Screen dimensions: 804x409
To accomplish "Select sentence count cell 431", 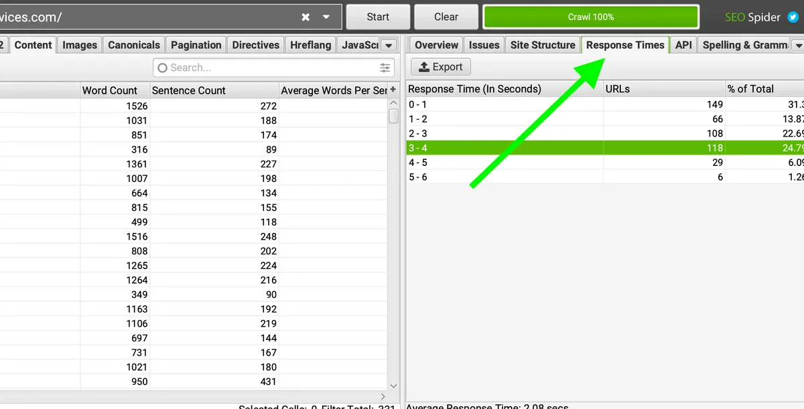I will 269,382.
